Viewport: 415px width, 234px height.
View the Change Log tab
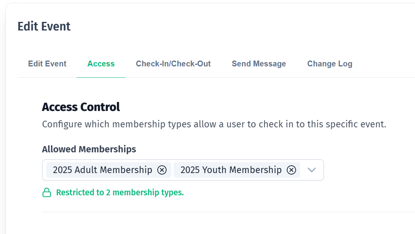click(330, 64)
